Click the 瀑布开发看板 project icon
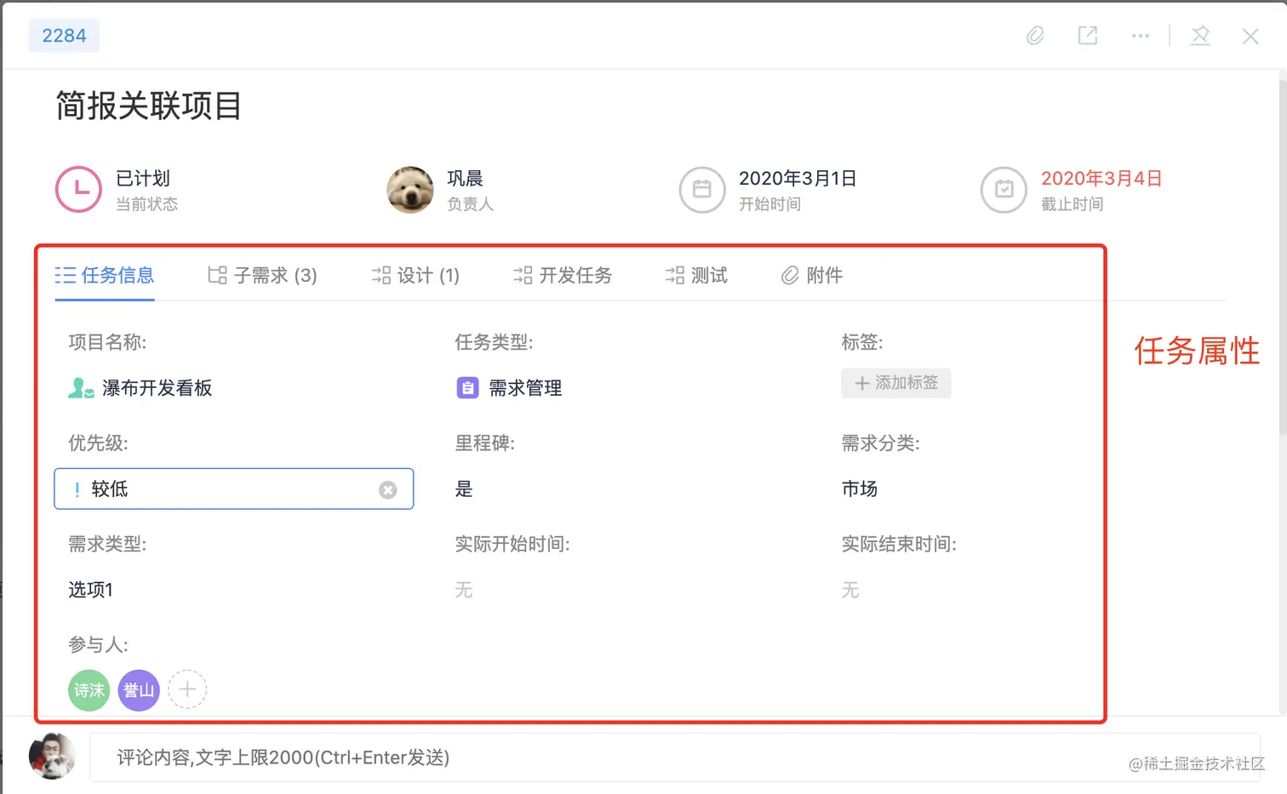Image resolution: width=1287 pixels, height=794 pixels. [81, 388]
